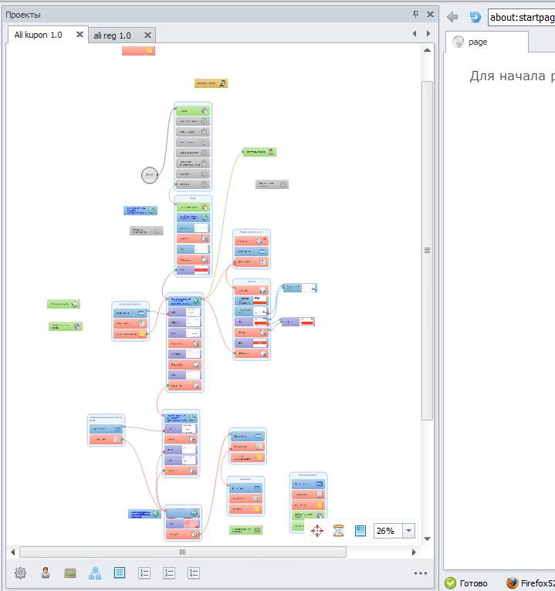Click the canvas vertical scrollbar thumb

pyautogui.click(x=427, y=250)
